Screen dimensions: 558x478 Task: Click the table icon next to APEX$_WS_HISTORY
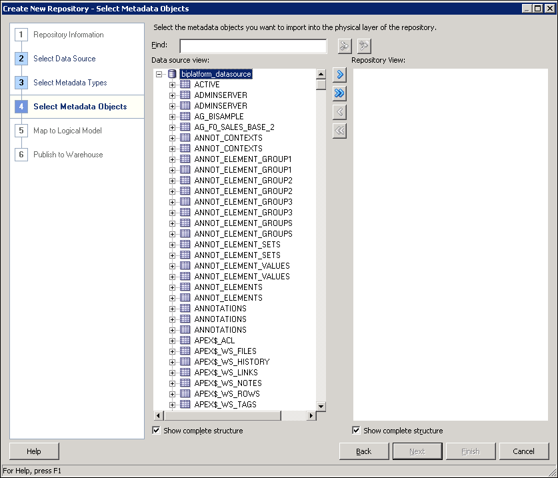[x=185, y=361]
